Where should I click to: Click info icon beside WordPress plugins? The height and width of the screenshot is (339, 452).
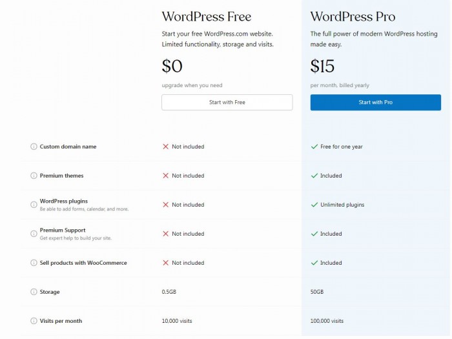coord(34,205)
